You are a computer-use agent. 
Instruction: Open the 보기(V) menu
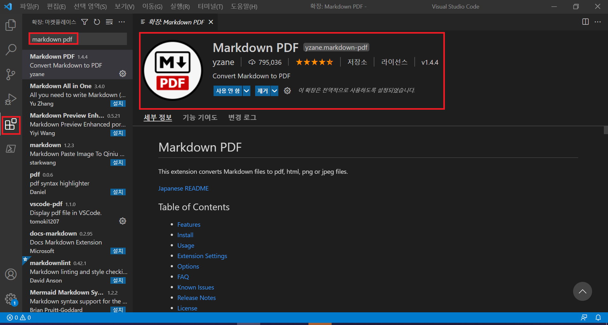pos(124,6)
